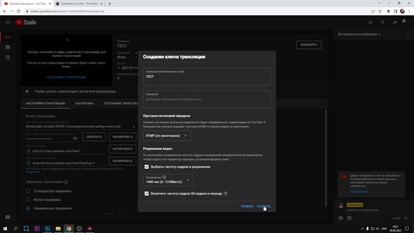The height and width of the screenshot is (233, 414).
Task: Open the НАСТРОЙКА ТРАНСЛЯЦИИ link in preview
Action: coord(66,78)
